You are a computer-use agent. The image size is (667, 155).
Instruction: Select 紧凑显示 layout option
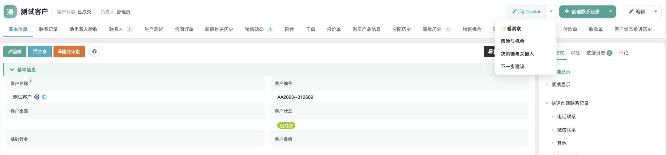click(x=561, y=84)
